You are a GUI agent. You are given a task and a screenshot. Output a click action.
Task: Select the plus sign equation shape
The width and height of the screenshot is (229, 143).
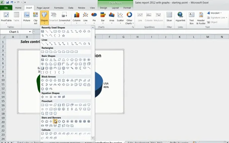click(x=43, y=97)
